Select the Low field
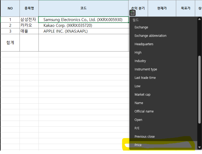Viewport: 202px width, 154px height. point(163,86)
